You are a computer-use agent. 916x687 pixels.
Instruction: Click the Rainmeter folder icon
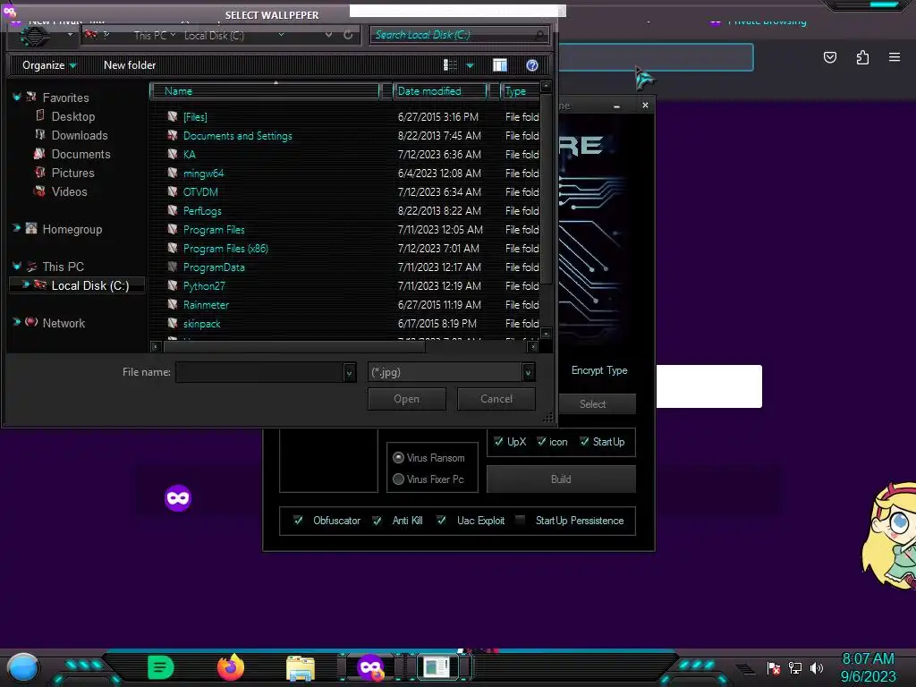(173, 304)
